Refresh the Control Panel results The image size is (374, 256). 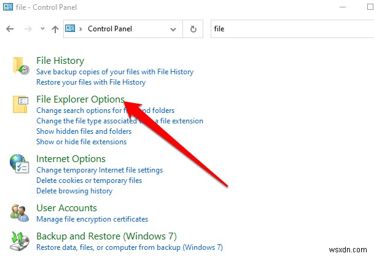(x=193, y=29)
